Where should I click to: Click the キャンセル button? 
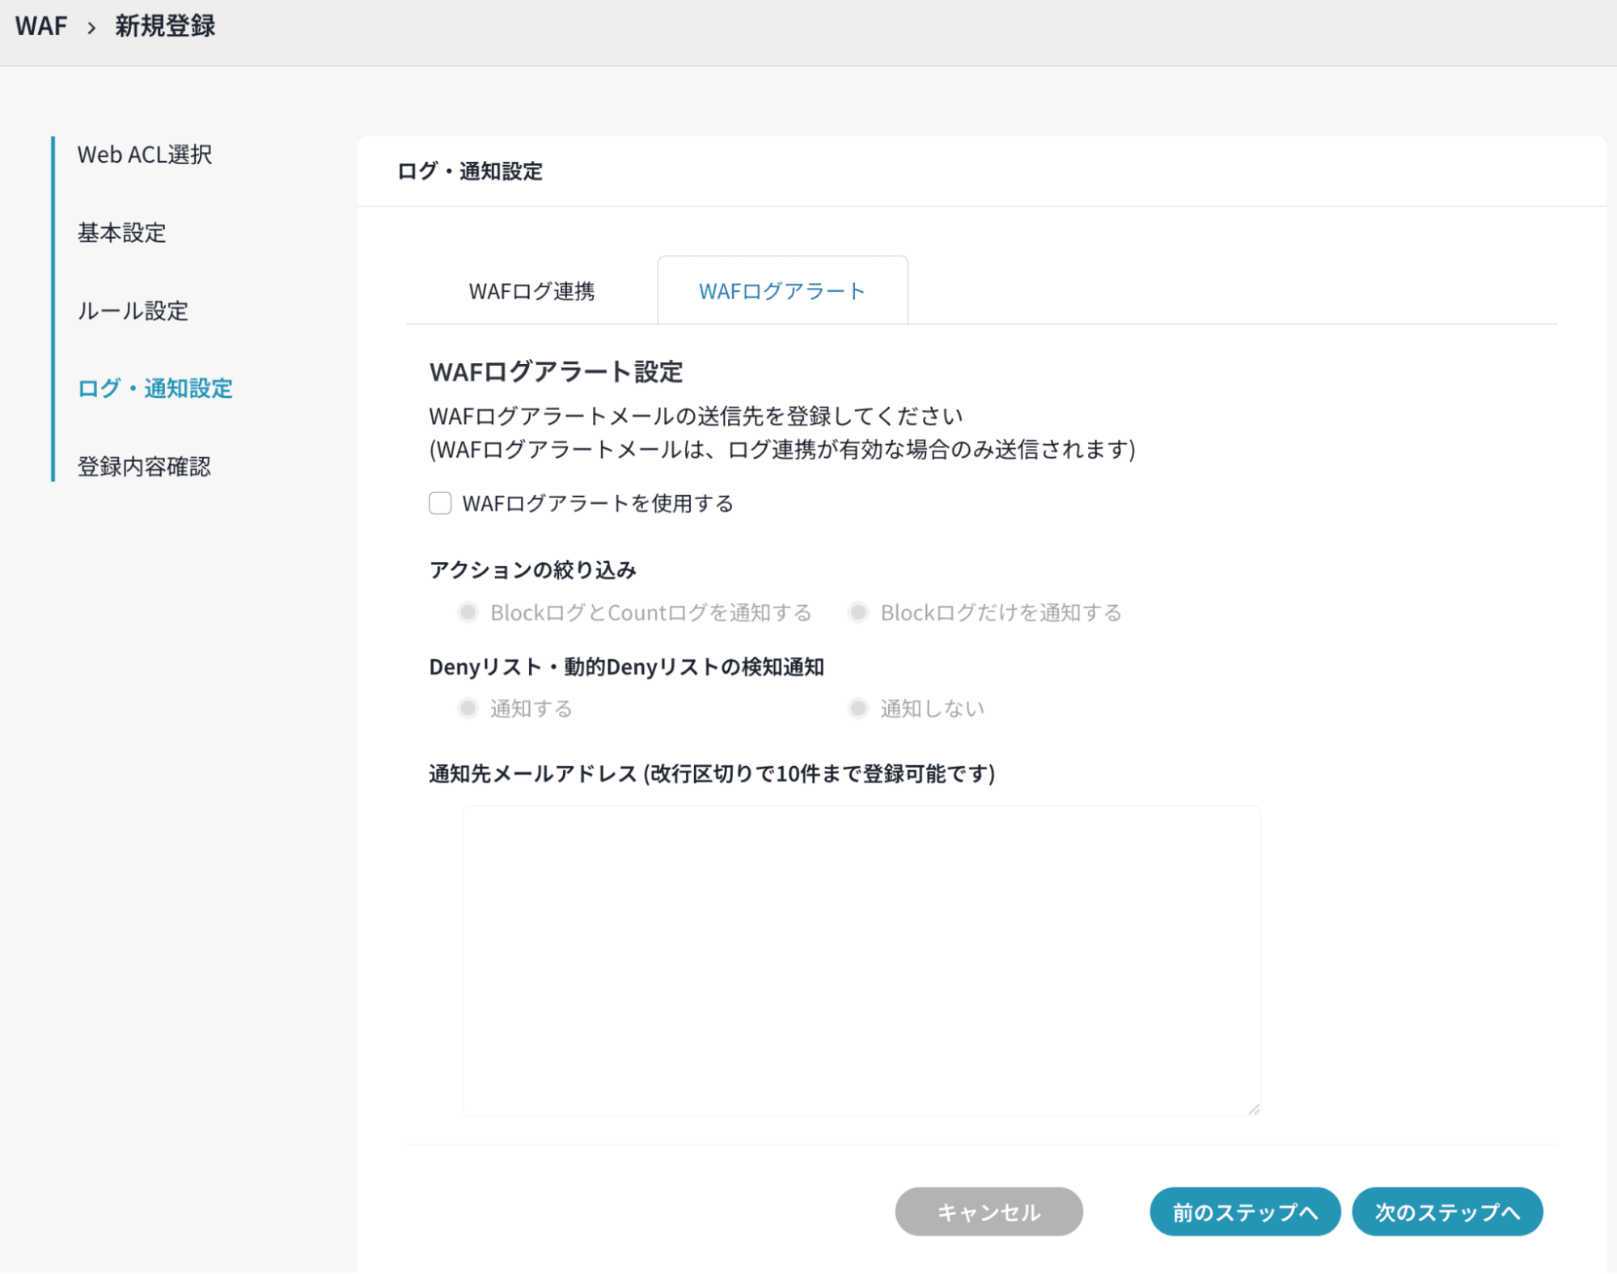tap(988, 1211)
